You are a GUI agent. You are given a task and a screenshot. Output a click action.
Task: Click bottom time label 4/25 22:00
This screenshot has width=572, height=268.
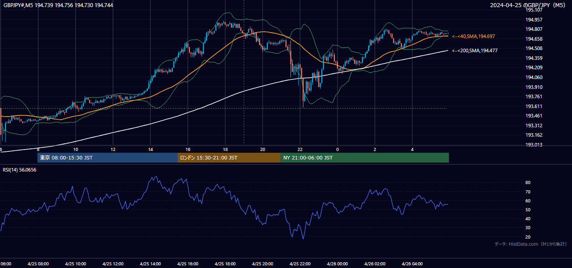tap(300, 264)
